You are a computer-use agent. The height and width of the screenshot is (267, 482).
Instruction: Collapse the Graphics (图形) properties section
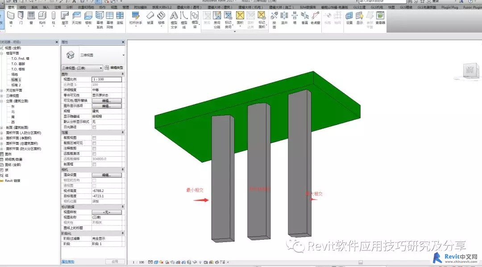point(123,74)
